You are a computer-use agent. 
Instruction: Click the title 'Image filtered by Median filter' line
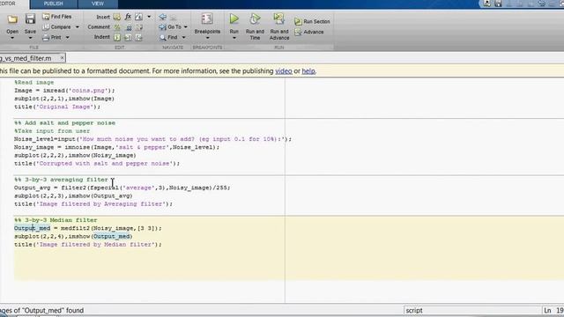click(x=88, y=245)
